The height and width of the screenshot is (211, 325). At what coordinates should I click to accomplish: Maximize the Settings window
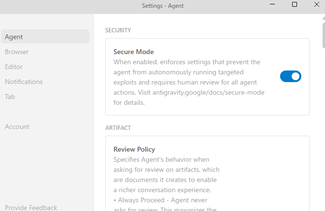[x=295, y=5]
